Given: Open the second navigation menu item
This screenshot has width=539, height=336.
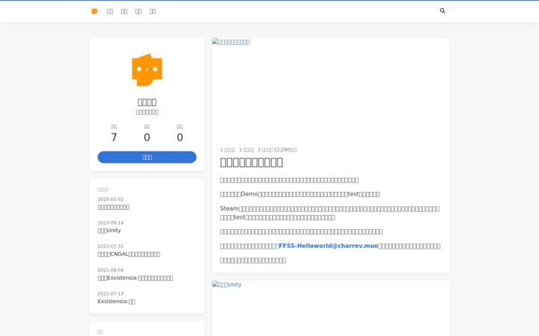Looking at the screenshot, I should coord(124,11).
